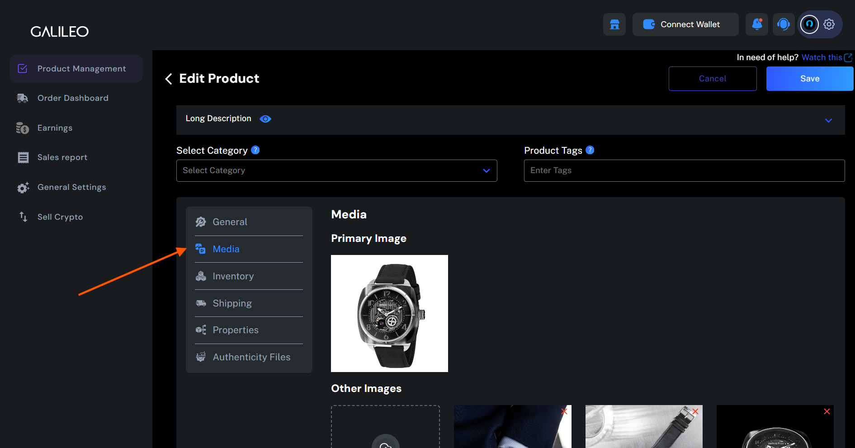Click the Select Category help icon
The width and height of the screenshot is (855, 448).
(255, 150)
